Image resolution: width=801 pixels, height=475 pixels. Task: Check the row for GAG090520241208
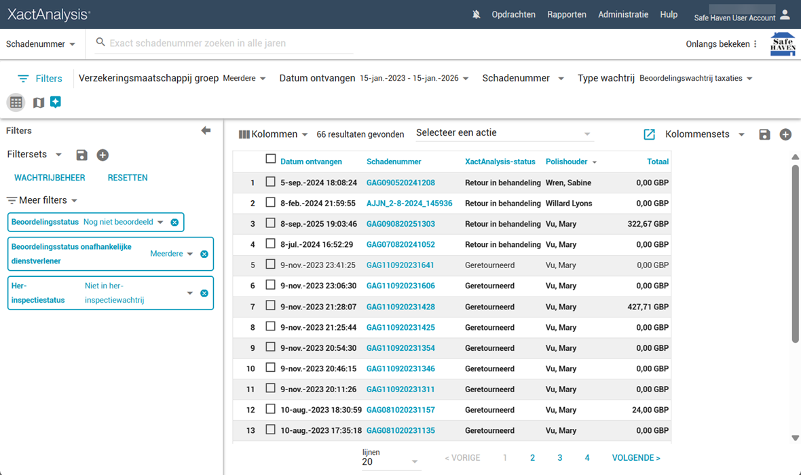tap(271, 182)
